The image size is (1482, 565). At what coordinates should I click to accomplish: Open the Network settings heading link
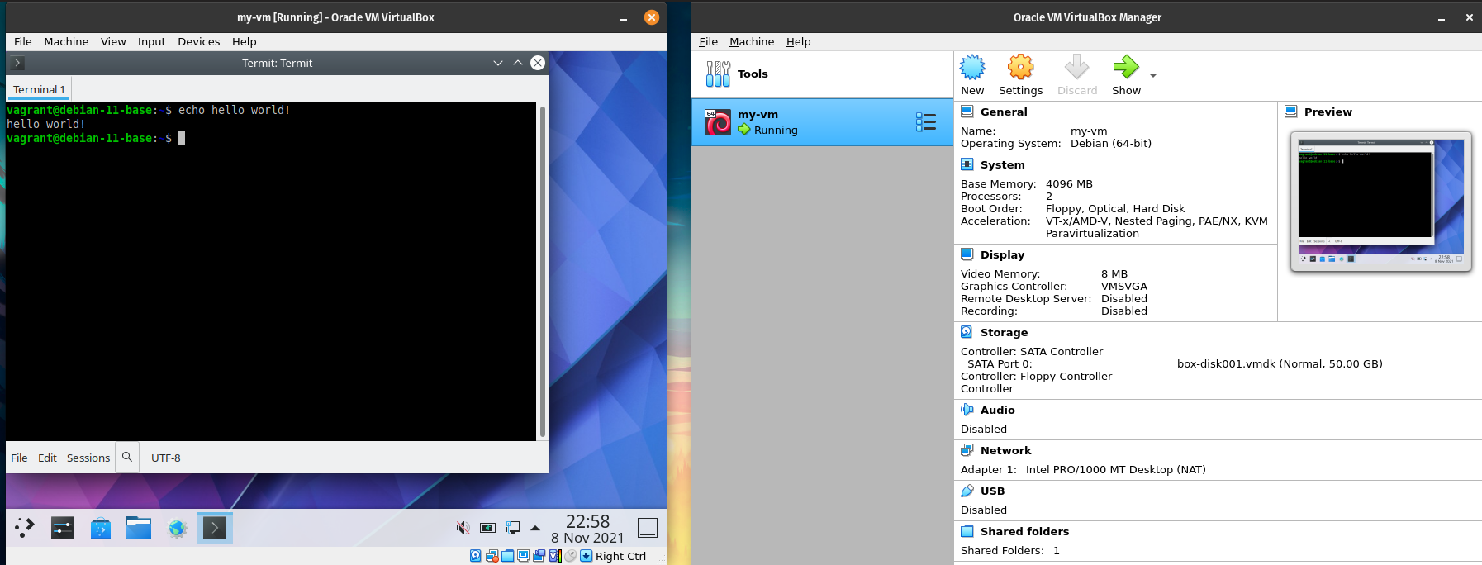click(x=1005, y=450)
